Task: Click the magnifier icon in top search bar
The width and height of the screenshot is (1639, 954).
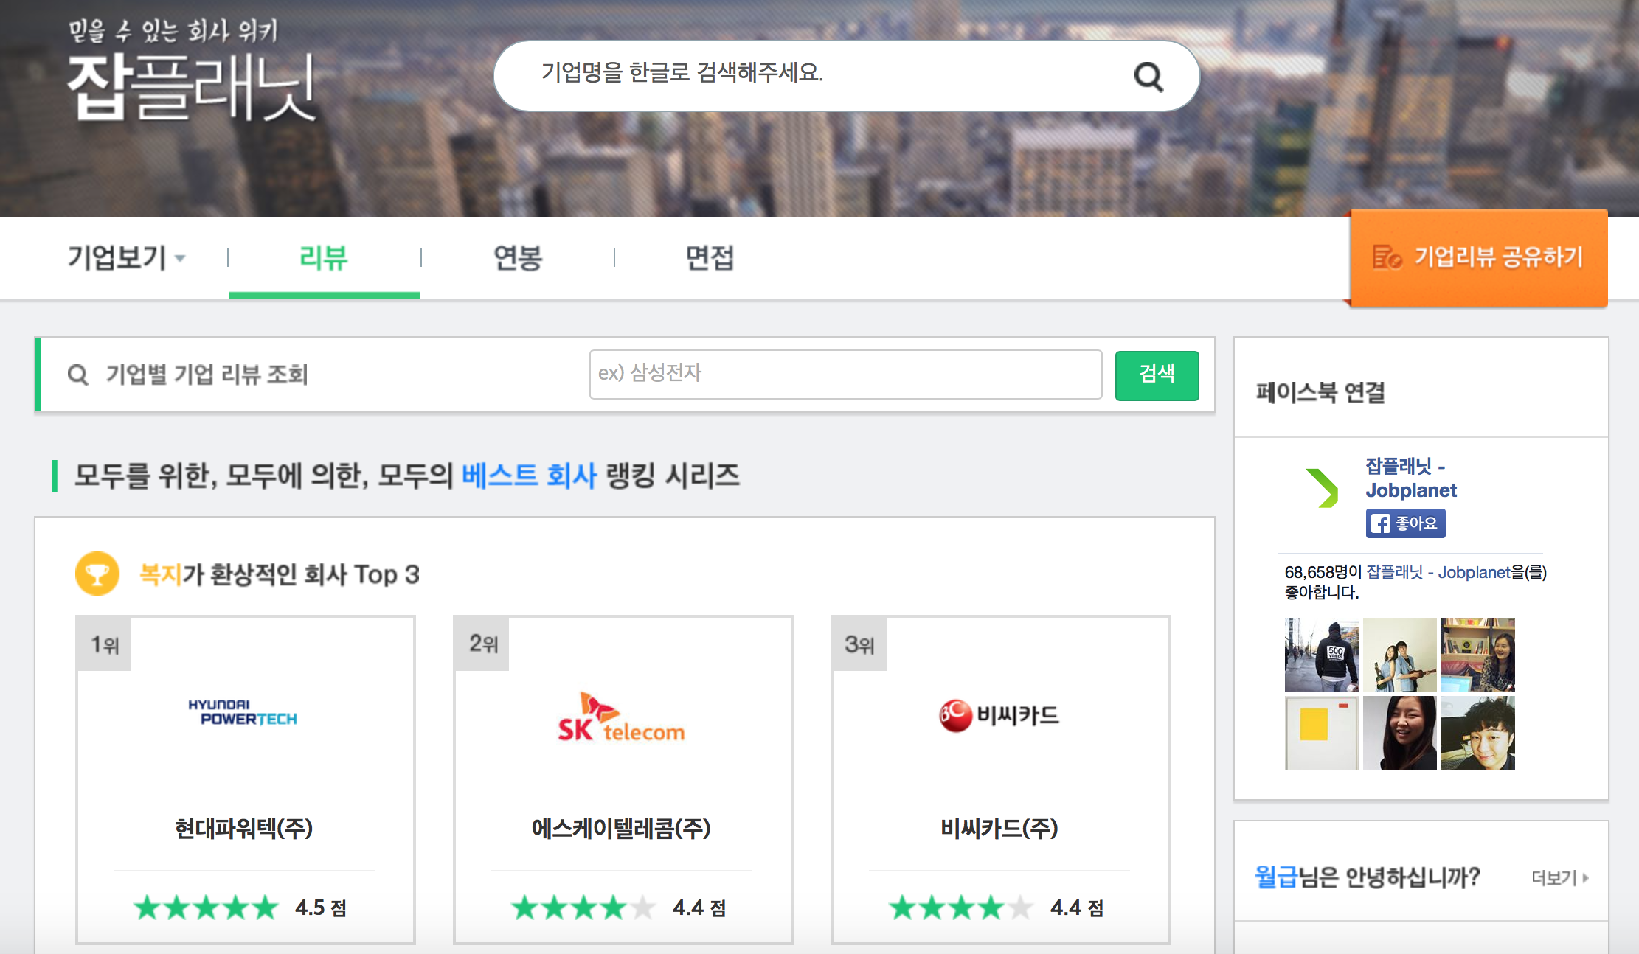Action: click(1148, 76)
